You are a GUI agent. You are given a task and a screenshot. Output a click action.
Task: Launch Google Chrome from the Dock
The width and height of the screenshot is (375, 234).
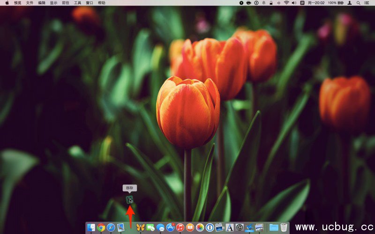click(x=101, y=227)
